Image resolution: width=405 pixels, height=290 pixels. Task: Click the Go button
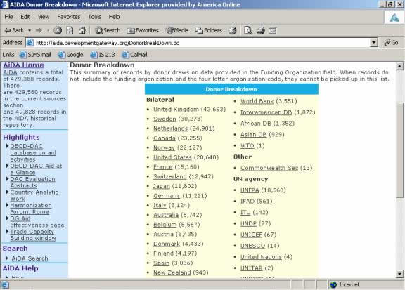point(392,43)
